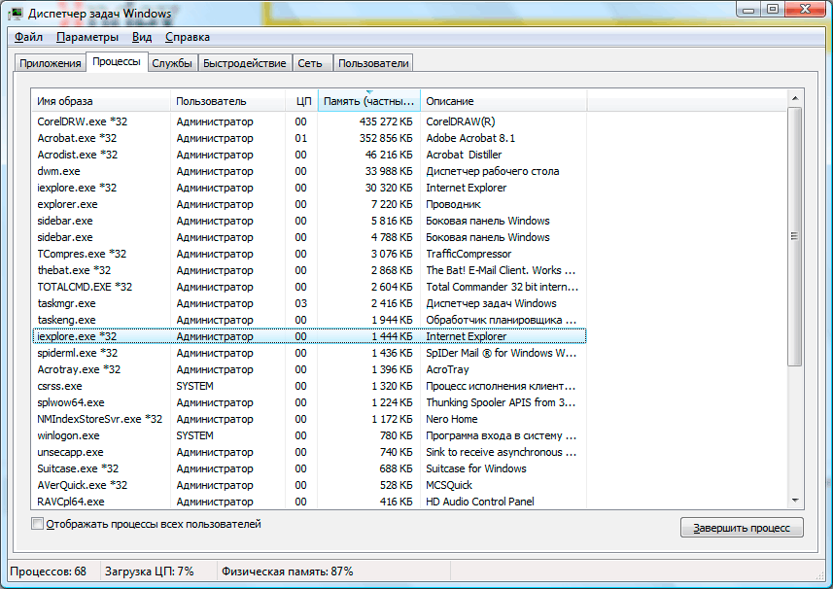Select the AVerQuick.exe *32 process
Image resolution: width=833 pixels, height=589 pixels.
[309, 485]
